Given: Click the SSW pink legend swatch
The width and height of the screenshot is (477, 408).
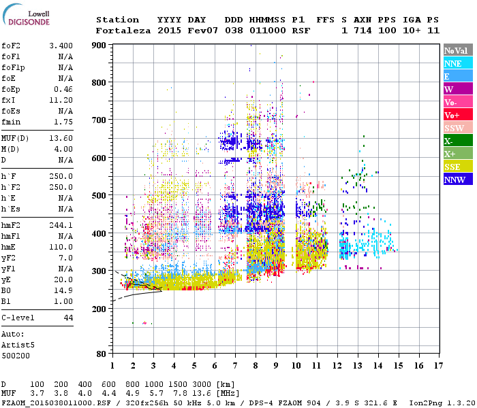Looking at the screenshot, I should point(457,128).
